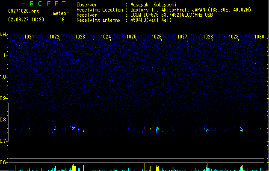
Task: Click the 1023 time axis label
Action: coord(80,37)
